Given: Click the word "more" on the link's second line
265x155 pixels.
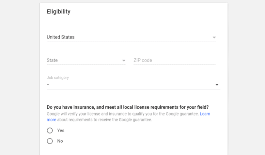Looking at the screenshot, I should point(51,120).
